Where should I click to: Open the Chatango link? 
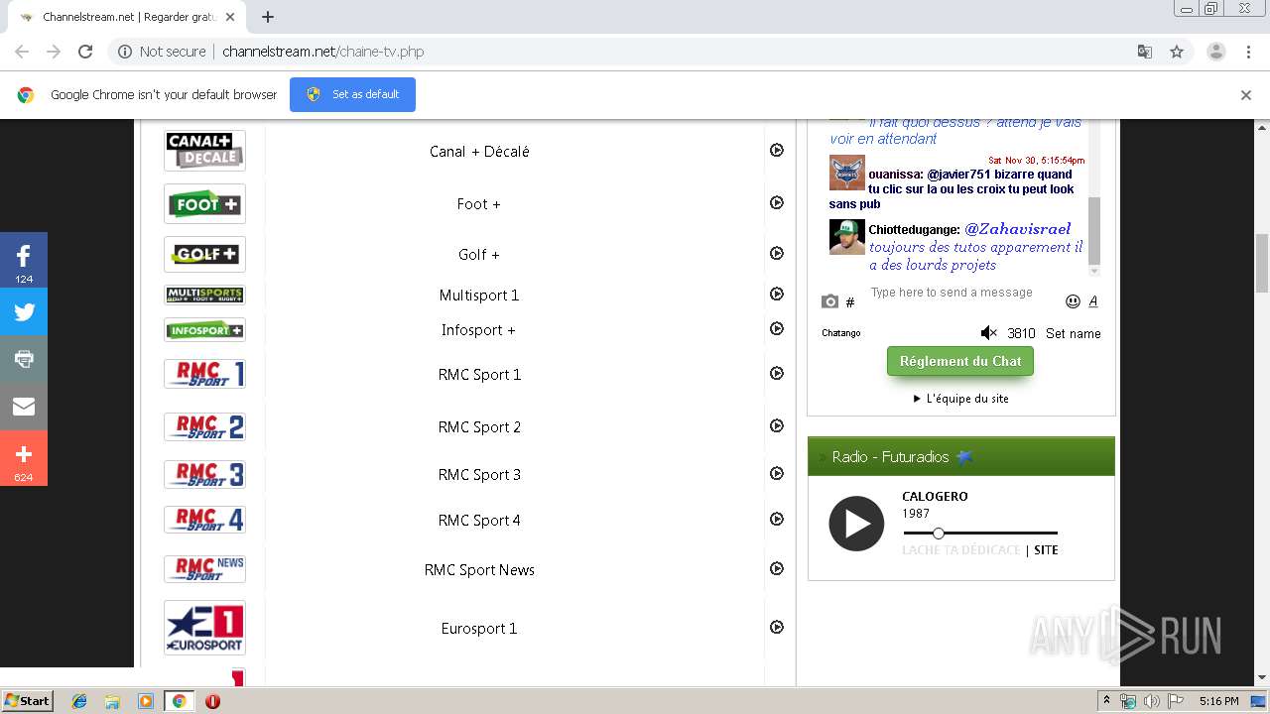click(841, 333)
